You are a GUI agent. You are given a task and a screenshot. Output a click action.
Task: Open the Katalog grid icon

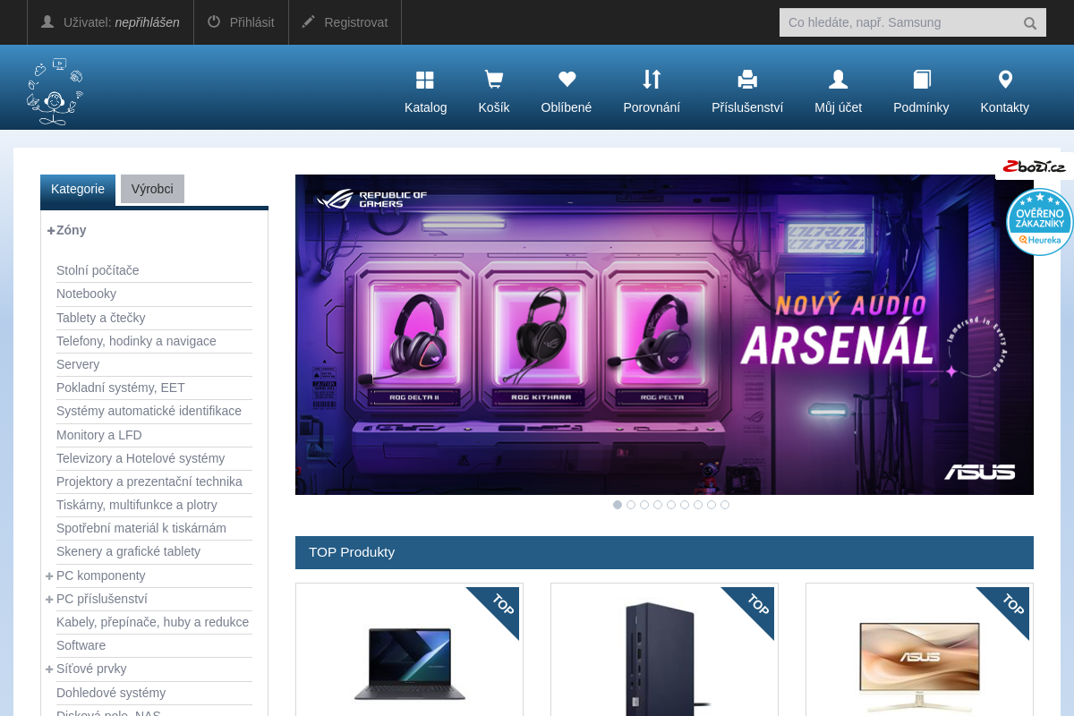click(x=425, y=80)
